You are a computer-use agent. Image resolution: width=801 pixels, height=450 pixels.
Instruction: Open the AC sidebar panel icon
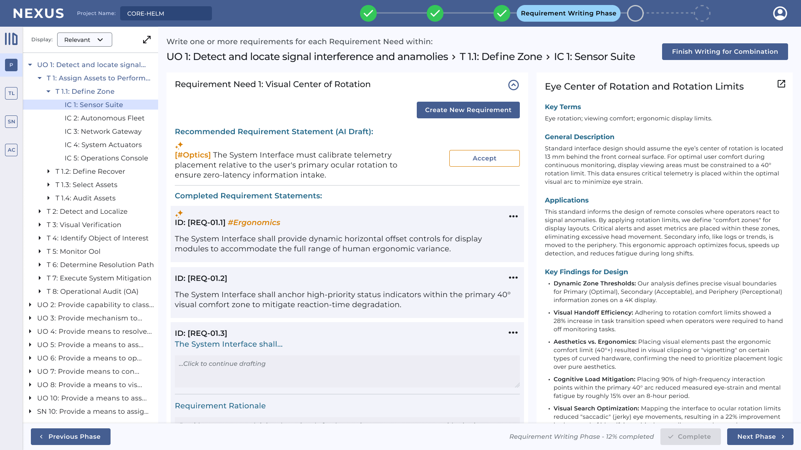pyautogui.click(x=11, y=150)
